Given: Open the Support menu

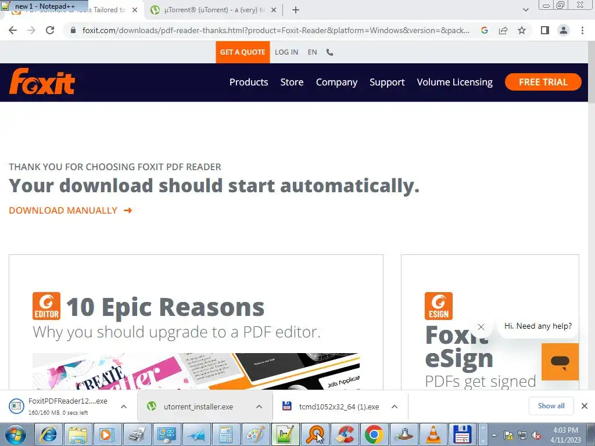Looking at the screenshot, I should tap(387, 82).
